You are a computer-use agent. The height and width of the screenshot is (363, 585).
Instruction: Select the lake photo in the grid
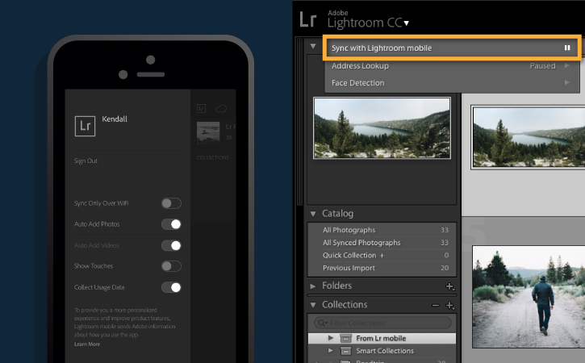tap(529, 137)
